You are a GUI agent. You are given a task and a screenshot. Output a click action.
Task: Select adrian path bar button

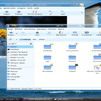point(25,39)
